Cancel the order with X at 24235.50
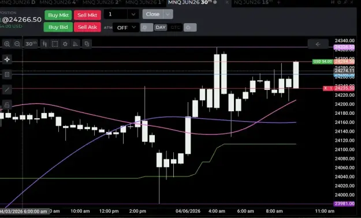This screenshot has height=218, width=361. (x=325, y=88)
